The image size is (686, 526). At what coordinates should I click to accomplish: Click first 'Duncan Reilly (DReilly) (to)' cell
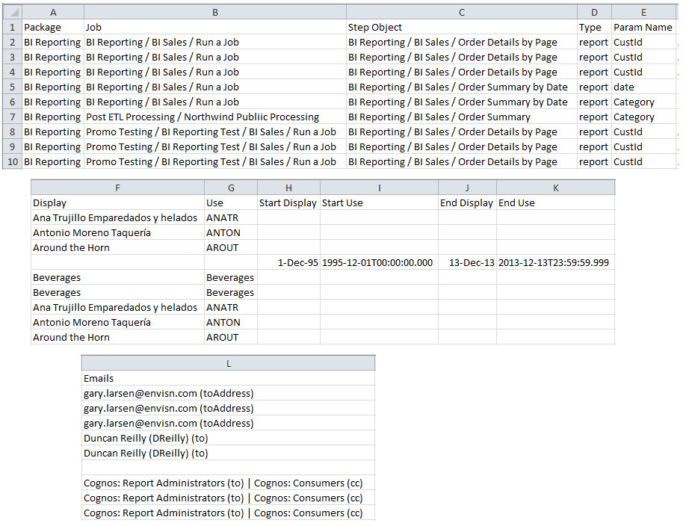(229, 438)
